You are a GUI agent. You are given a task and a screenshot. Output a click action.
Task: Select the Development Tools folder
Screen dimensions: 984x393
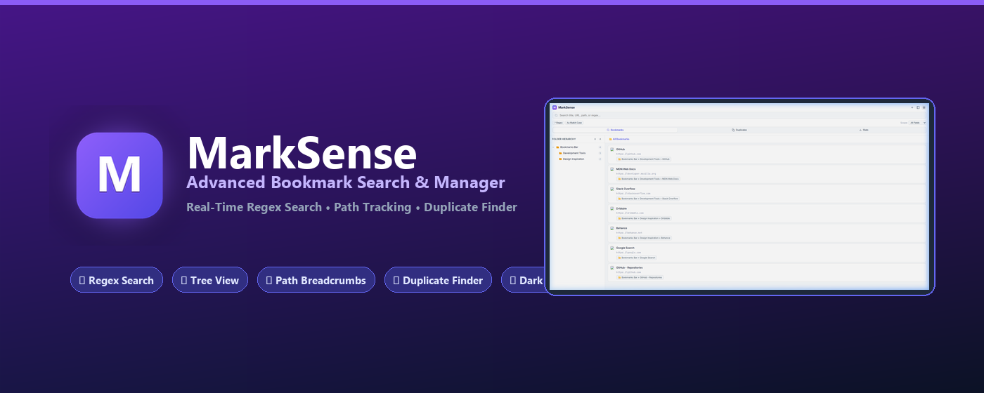click(581, 153)
